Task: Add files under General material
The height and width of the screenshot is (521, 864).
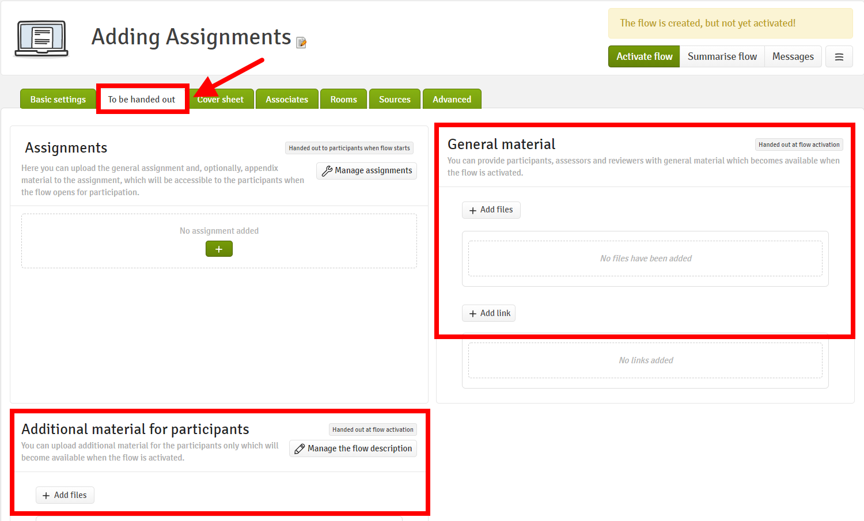Action: [x=491, y=210]
